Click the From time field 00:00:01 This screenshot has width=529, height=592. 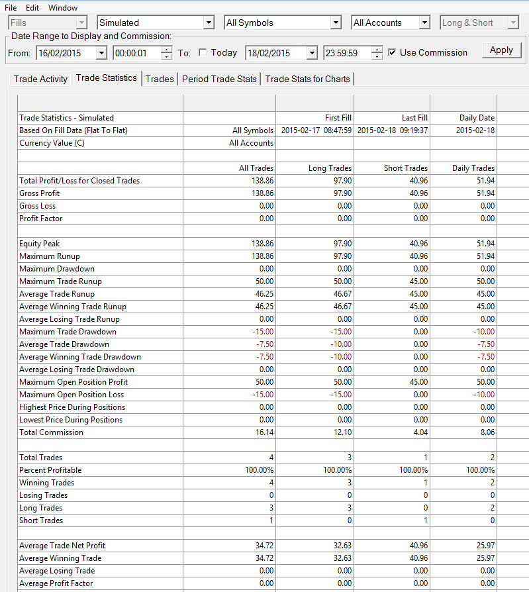[x=138, y=53]
